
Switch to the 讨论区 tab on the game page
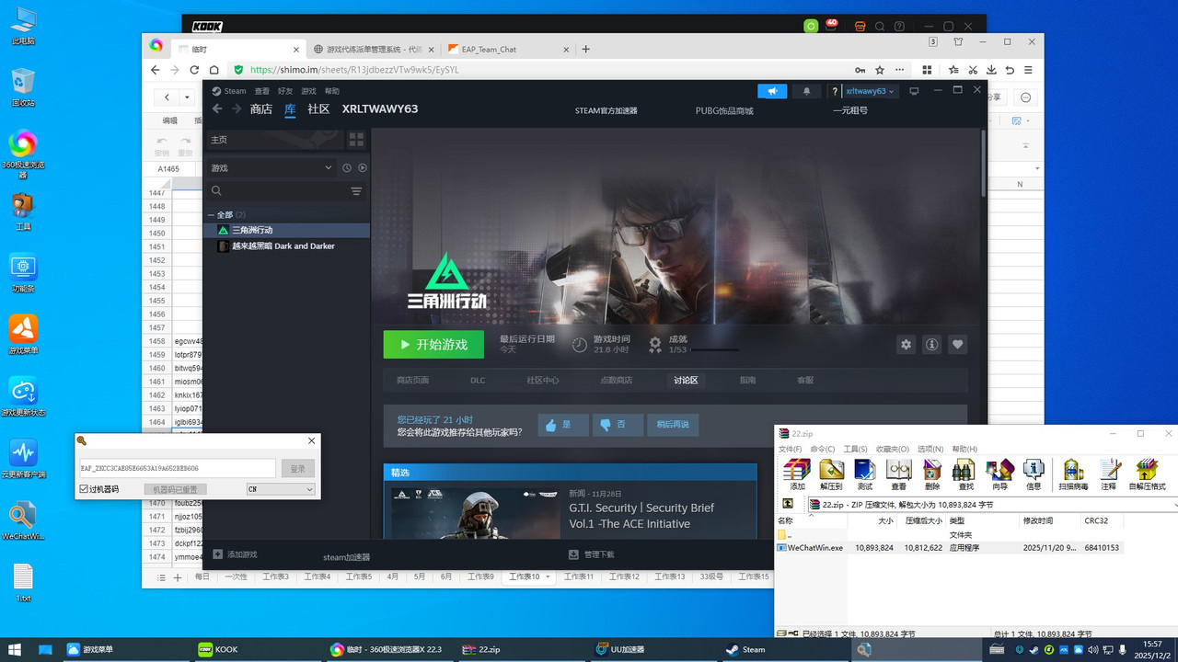686,380
